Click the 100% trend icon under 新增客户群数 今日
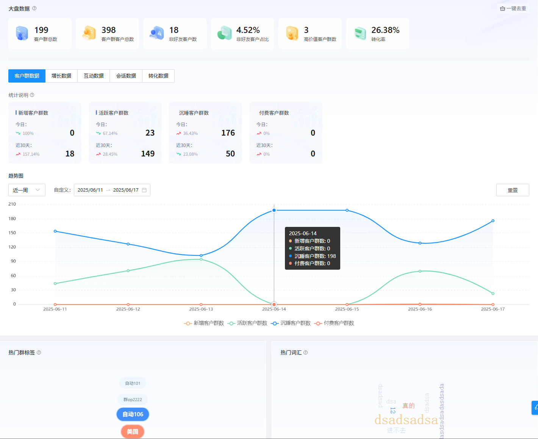 click(18, 133)
